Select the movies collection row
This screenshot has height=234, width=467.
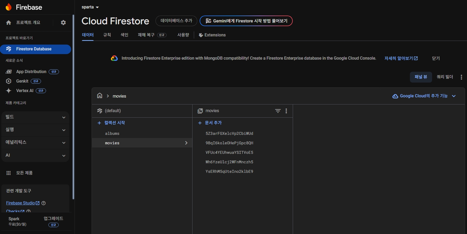pyautogui.click(x=142, y=143)
